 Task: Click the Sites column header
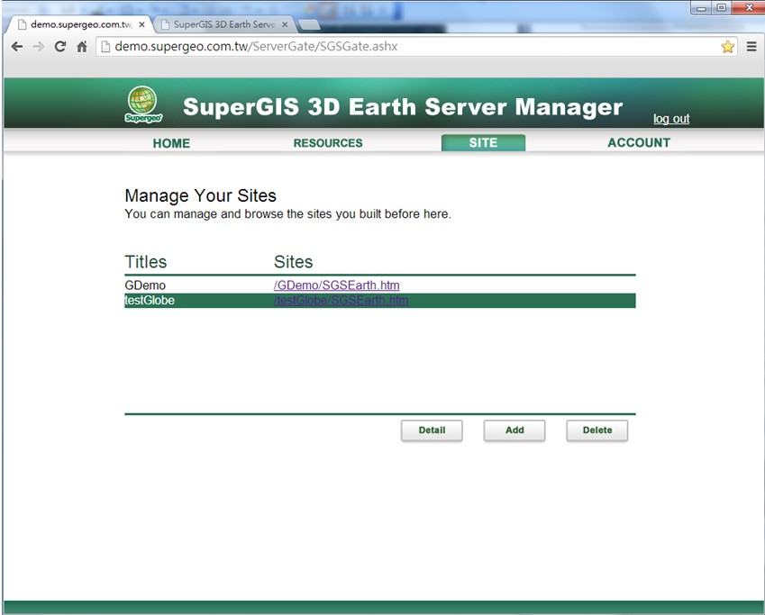[293, 262]
